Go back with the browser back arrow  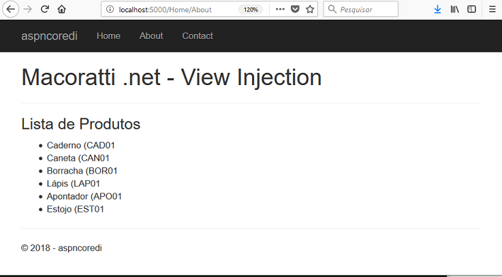tap(11, 10)
